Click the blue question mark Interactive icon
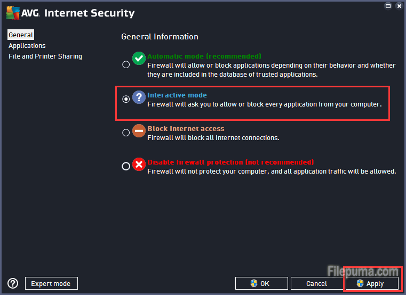This screenshot has width=406, height=295. [x=139, y=97]
